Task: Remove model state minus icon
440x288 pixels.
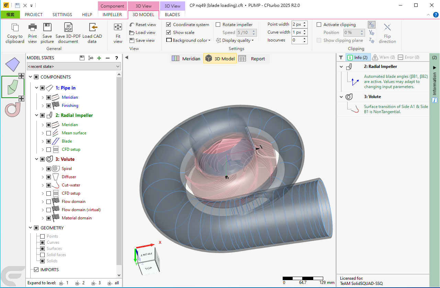Action: coord(108,58)
